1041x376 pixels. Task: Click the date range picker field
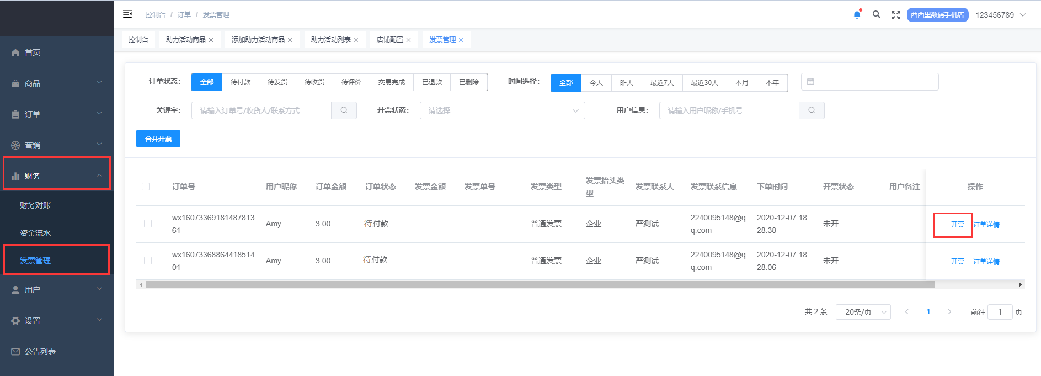[869, 82]
